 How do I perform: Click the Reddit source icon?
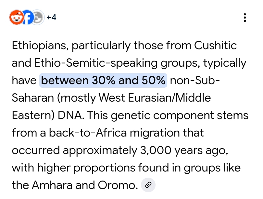(16, 17)
